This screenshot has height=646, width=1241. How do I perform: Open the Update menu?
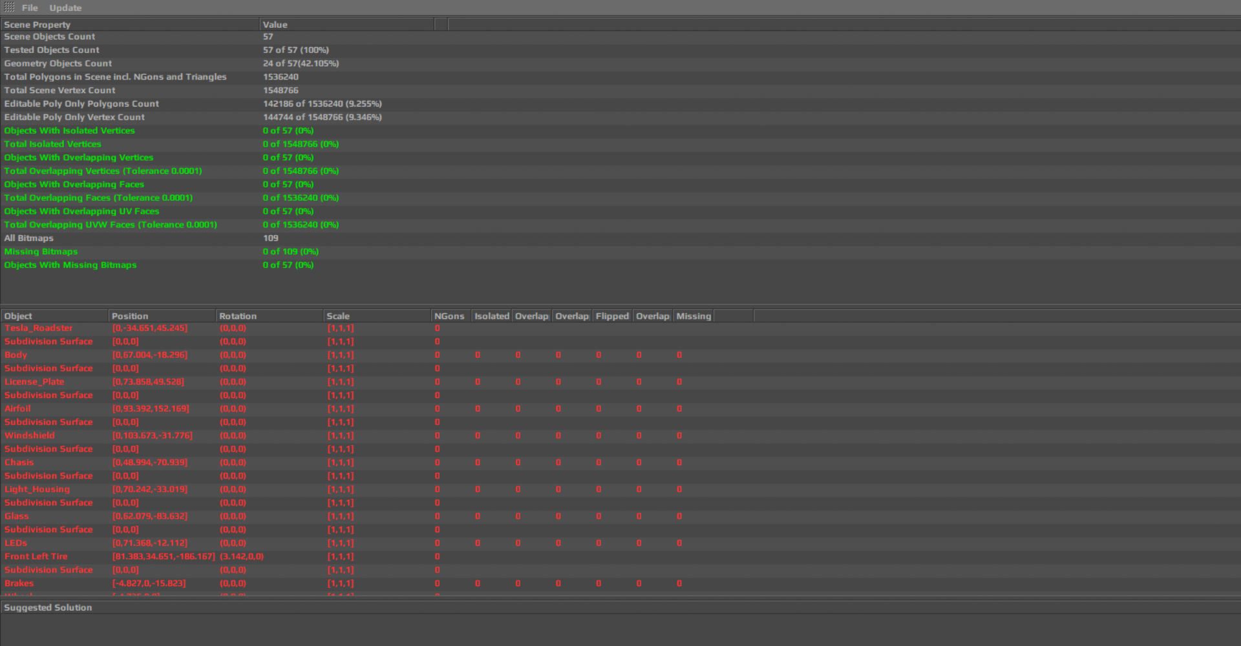point(65,8)
